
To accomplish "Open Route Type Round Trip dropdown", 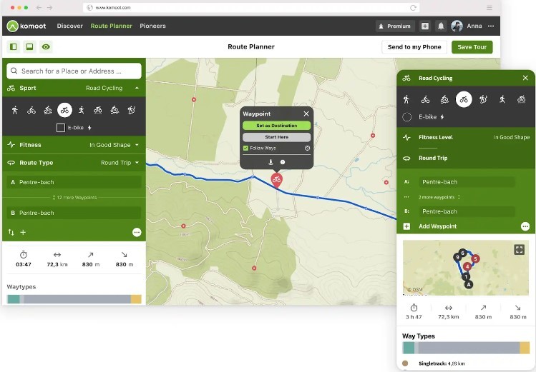I will click(74, 163).
